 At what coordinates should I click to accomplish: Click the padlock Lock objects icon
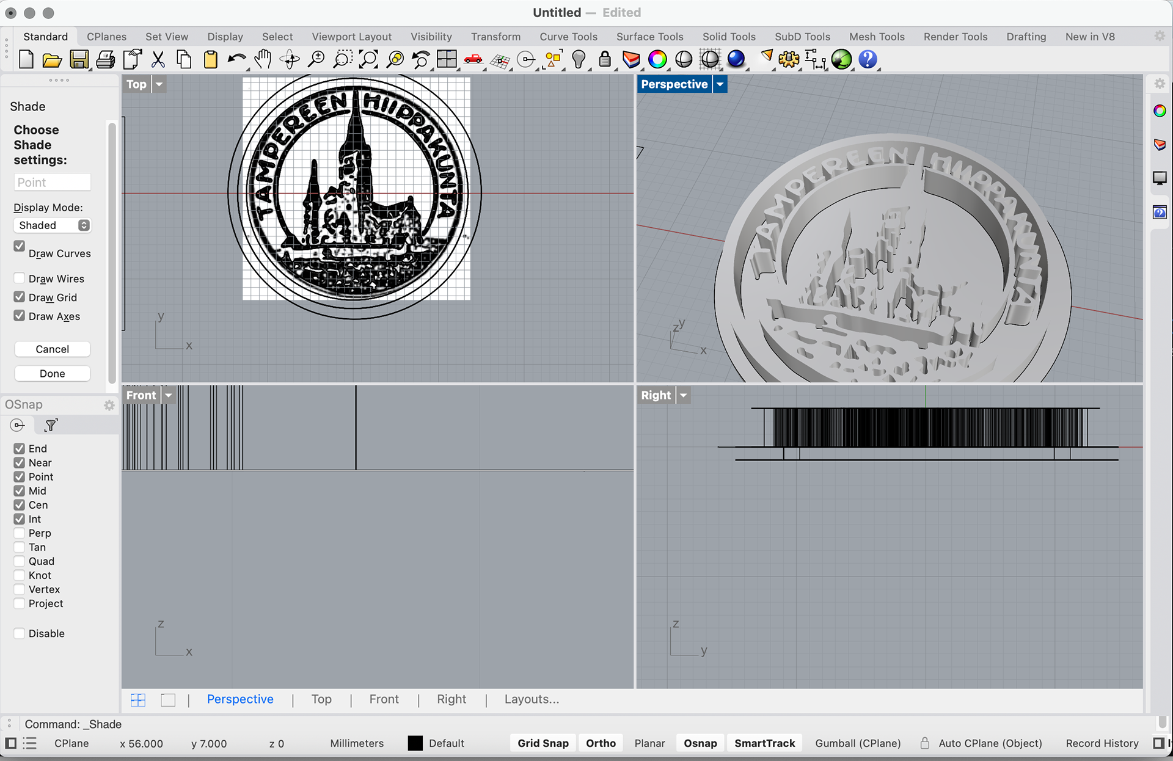[605, 59]
